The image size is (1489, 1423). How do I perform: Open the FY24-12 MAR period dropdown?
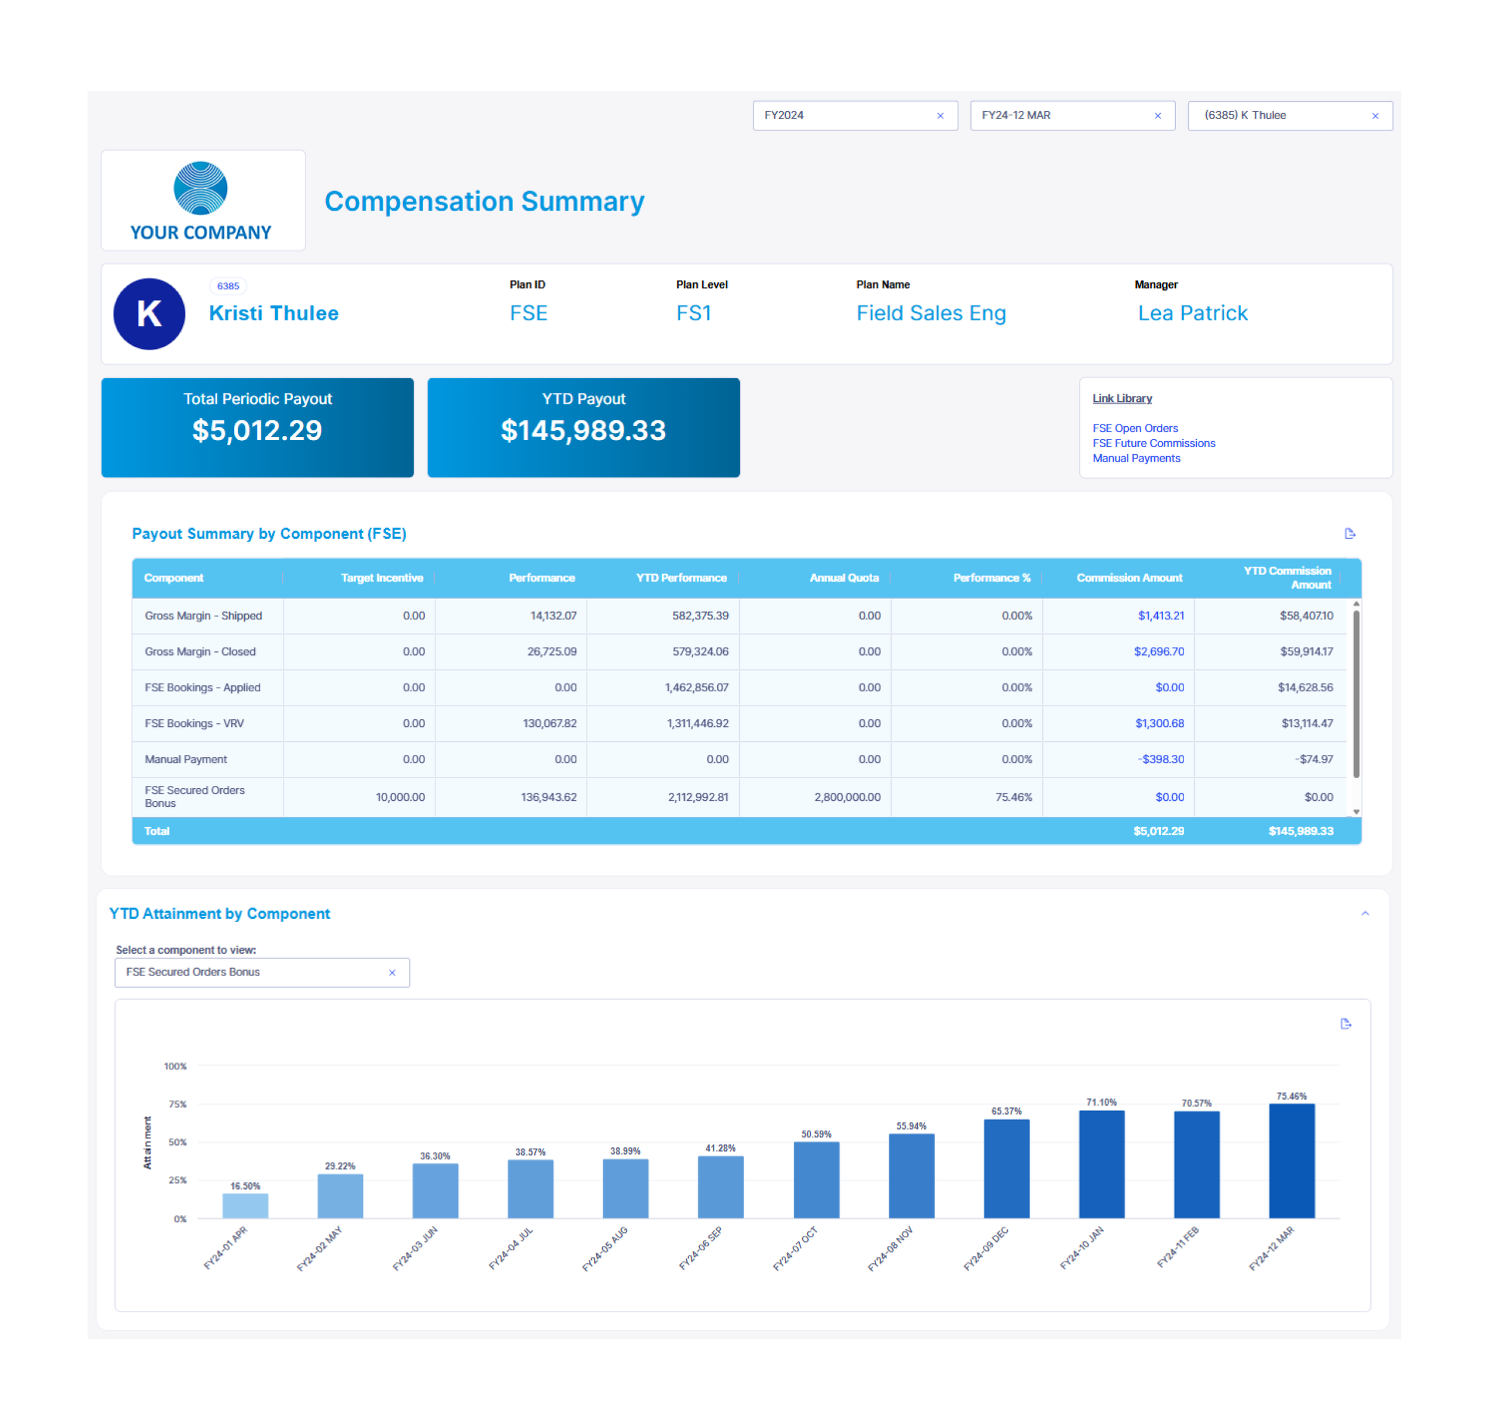coord(1059,116)
